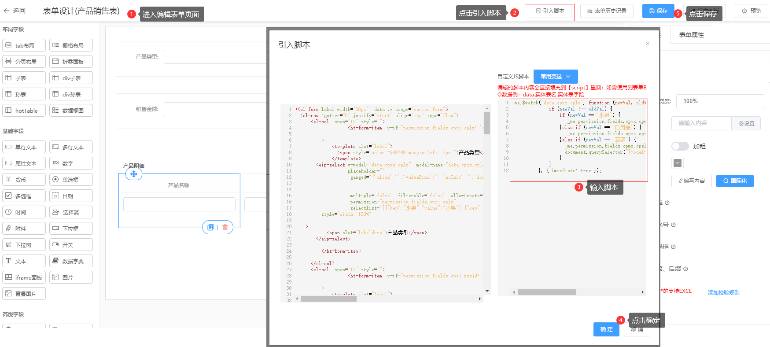Click the copy icon under 产品名称 column
The height and width of the screenshot is (347, 770).
(x=210, y=227)
